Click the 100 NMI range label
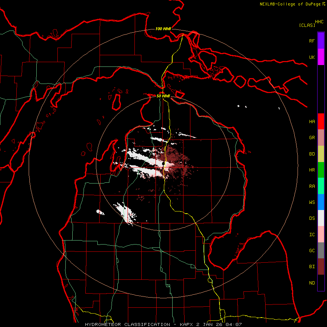327x327 pixels. click(x=163, y=29)
